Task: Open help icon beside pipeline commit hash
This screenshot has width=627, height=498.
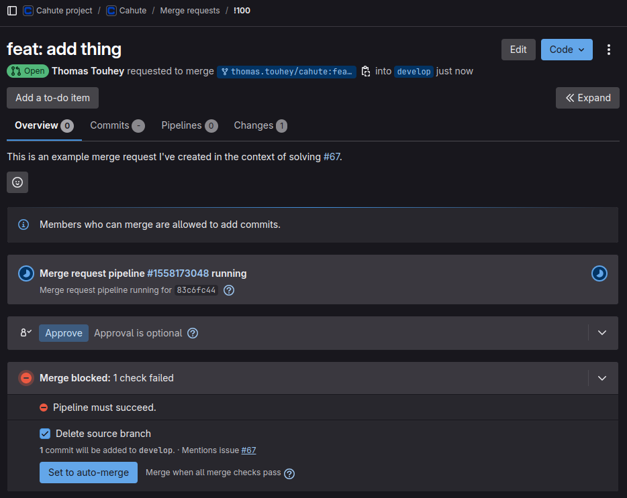Action: click(229, 290)
